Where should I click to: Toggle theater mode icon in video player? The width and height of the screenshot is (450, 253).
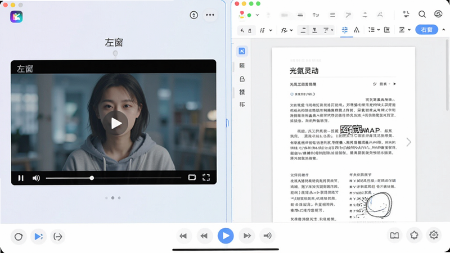point(192,177)
